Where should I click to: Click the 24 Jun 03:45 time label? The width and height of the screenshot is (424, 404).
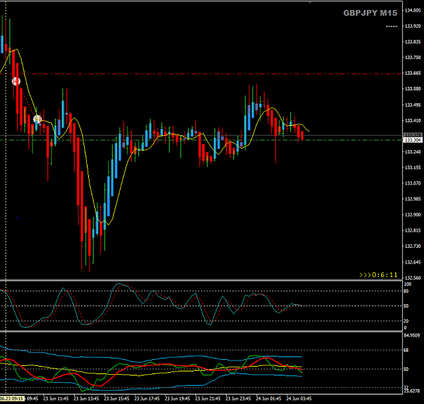coord(298,399)
